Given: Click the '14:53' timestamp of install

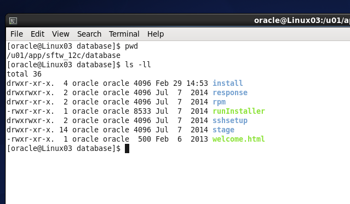Looking at the screenshot, I should 197,83.
